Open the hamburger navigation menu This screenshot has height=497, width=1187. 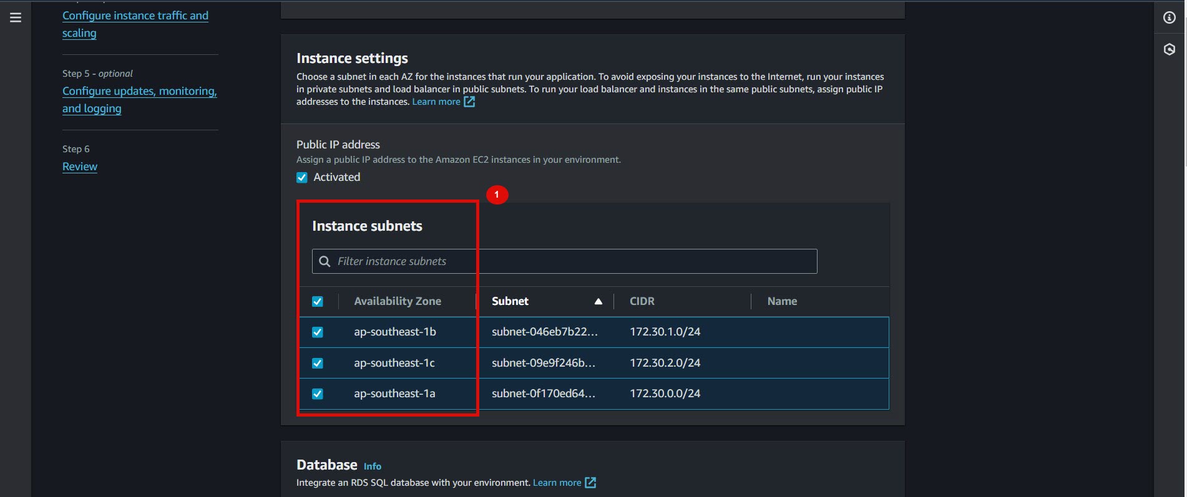pyautogui.click(x=16, y=17)
